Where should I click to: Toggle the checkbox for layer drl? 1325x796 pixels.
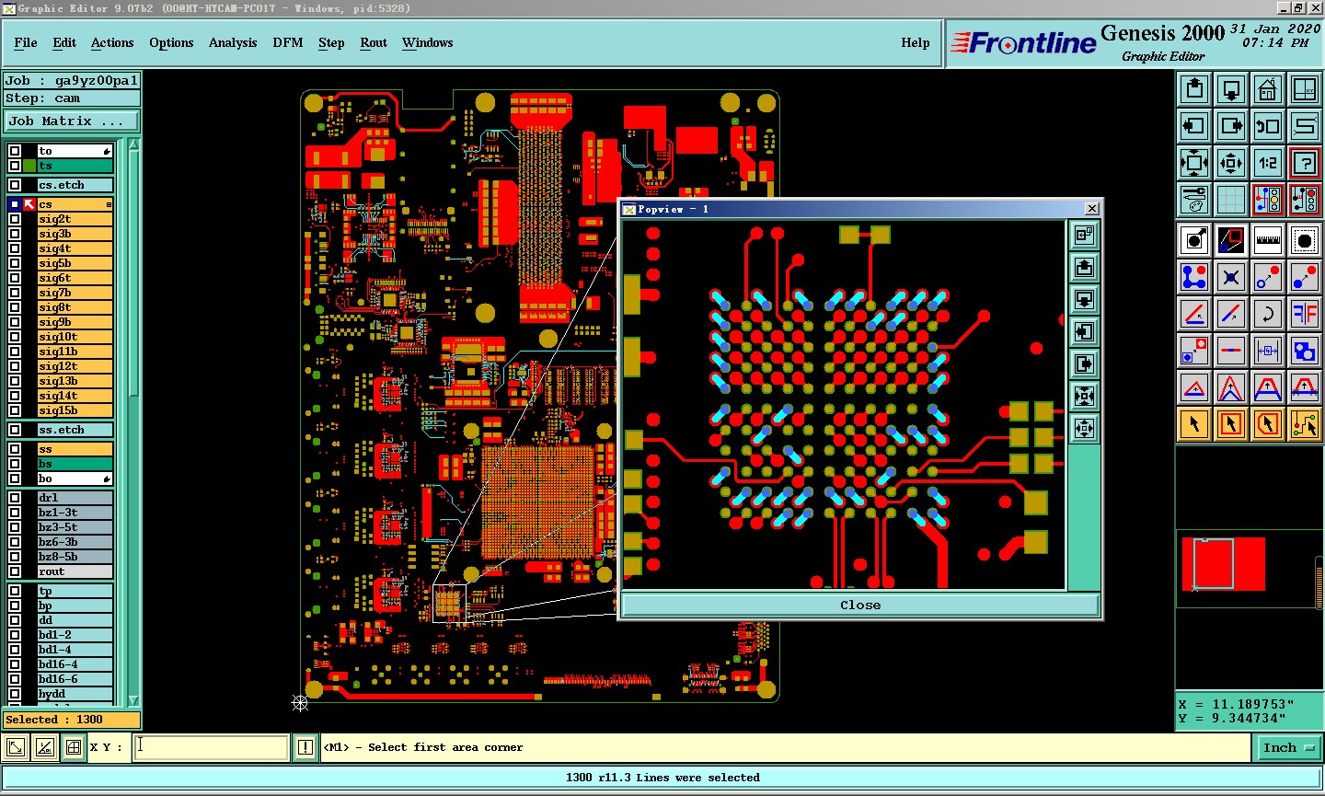15,498
